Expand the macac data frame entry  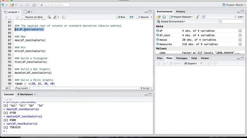pos(157,39)
